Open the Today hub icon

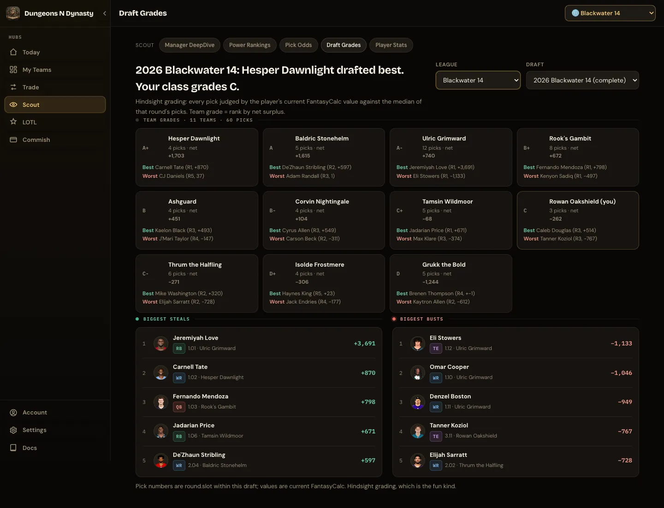[x=13, y=52]
